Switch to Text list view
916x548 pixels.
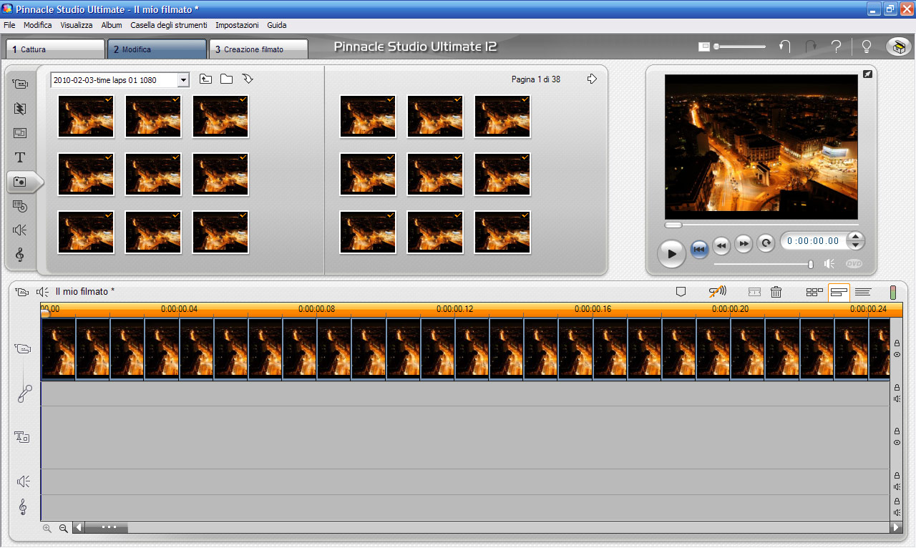click(x=863, y=292)
